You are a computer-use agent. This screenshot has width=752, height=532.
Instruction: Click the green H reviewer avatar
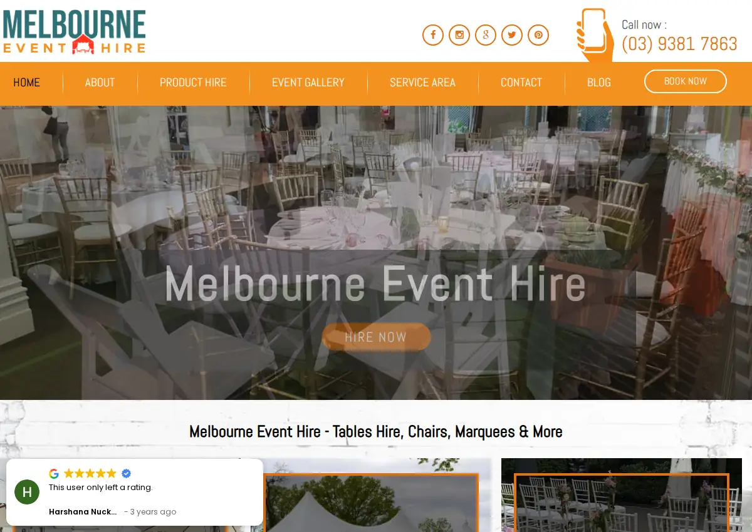[x=27, y=492]
